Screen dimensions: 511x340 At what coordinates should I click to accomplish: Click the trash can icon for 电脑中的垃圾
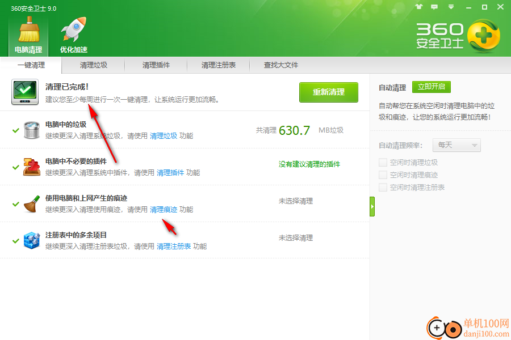32,130
